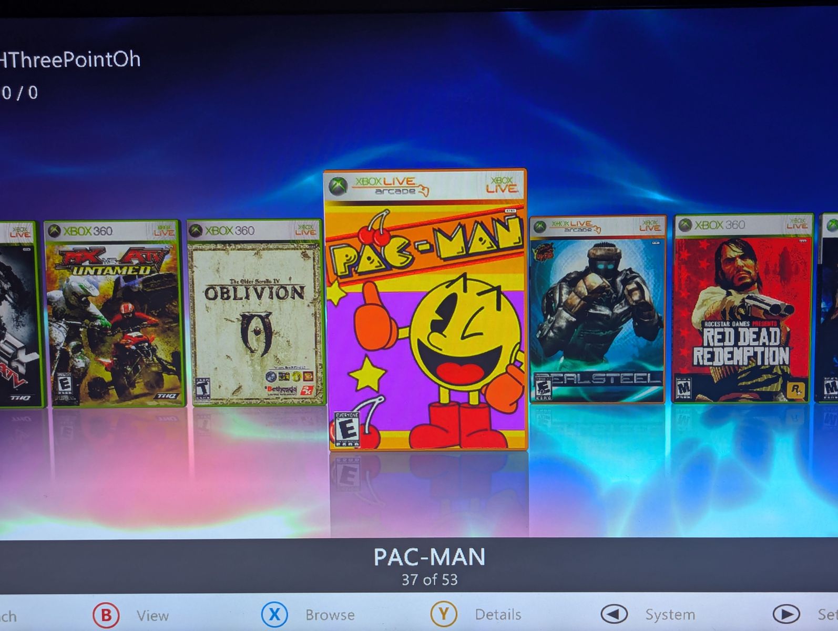The image size is (838, 631).
Task: Click the right arrow icon beside System
Action: click(786, 614)
